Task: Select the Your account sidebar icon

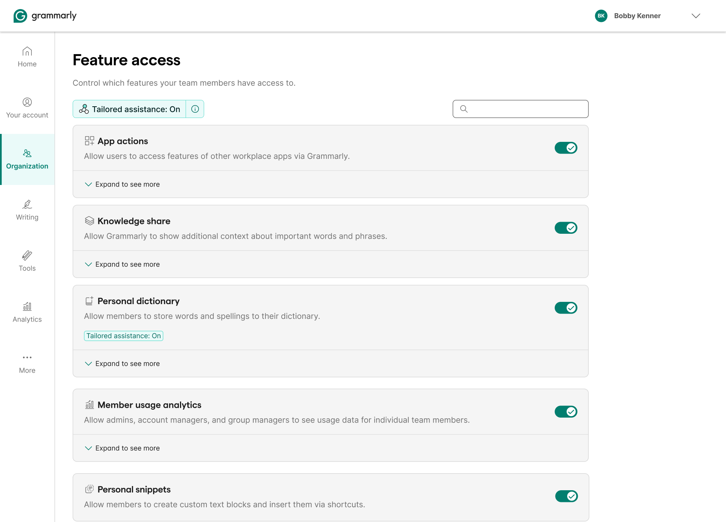Action: click(27, 107)
